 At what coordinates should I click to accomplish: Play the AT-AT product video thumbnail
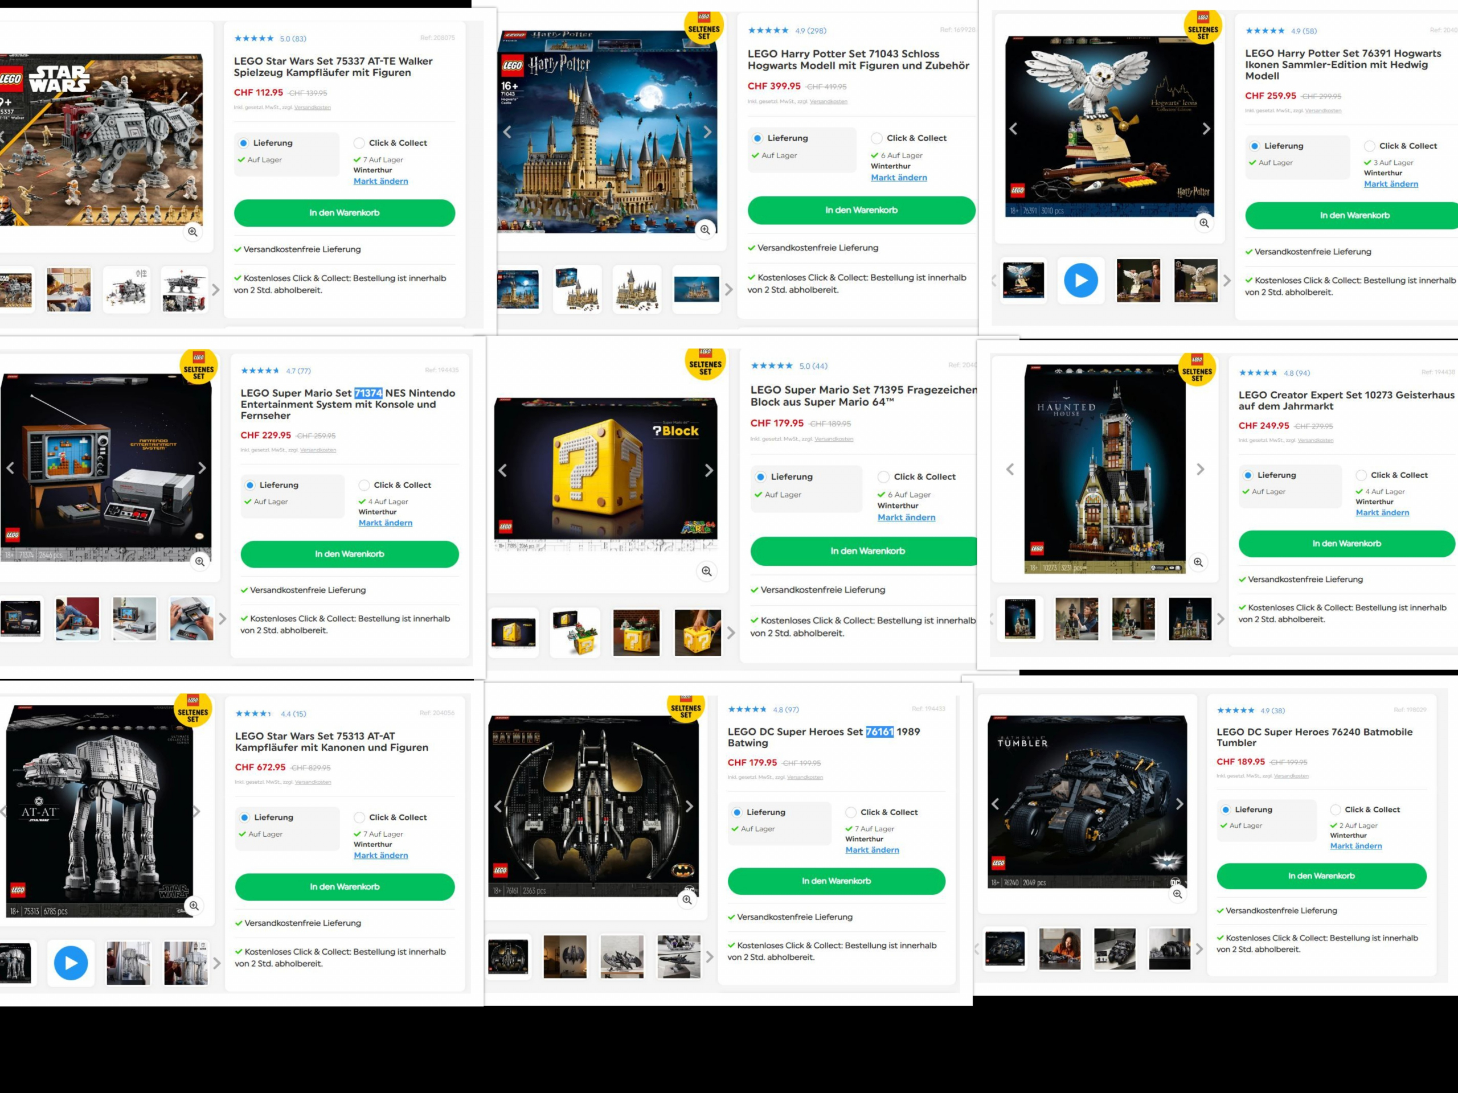[71, 963]
